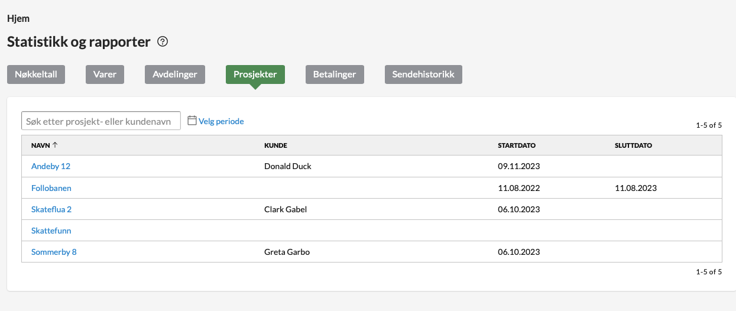
Task: Go to the Avdelinger tab
Action: coord(174,75)
